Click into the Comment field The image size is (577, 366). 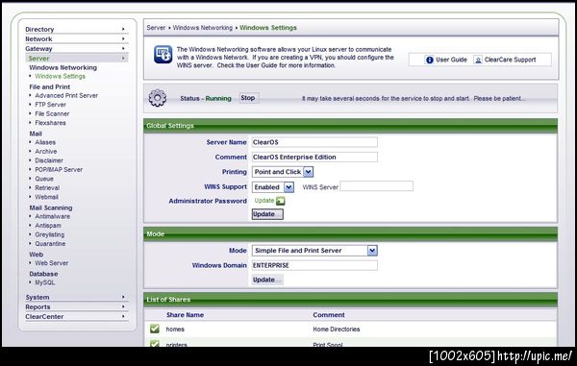click(x=314, y=157)
